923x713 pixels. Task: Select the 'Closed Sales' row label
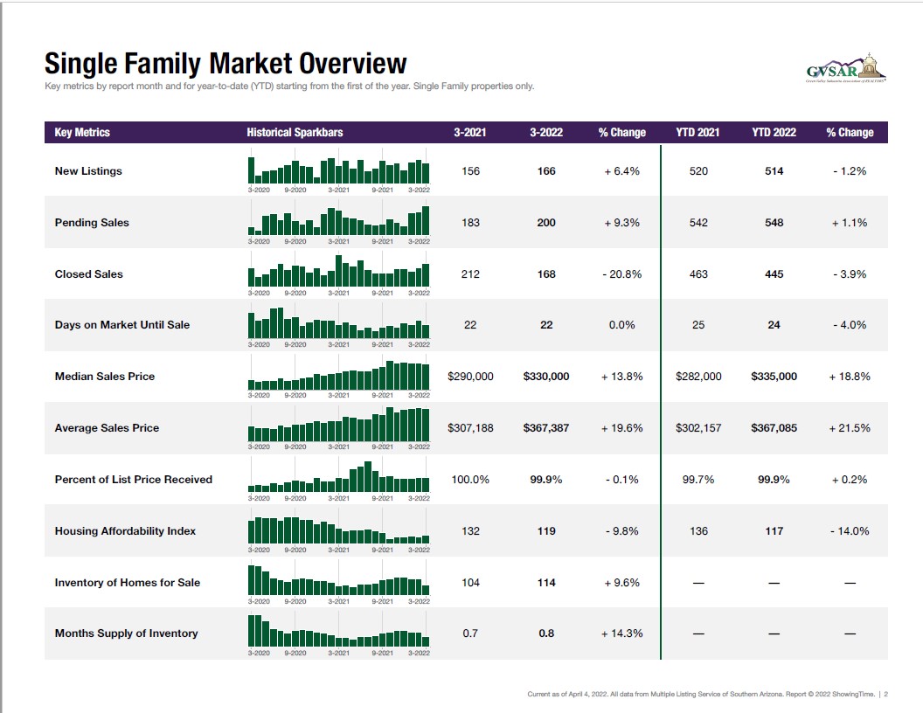tap(89, 274)
